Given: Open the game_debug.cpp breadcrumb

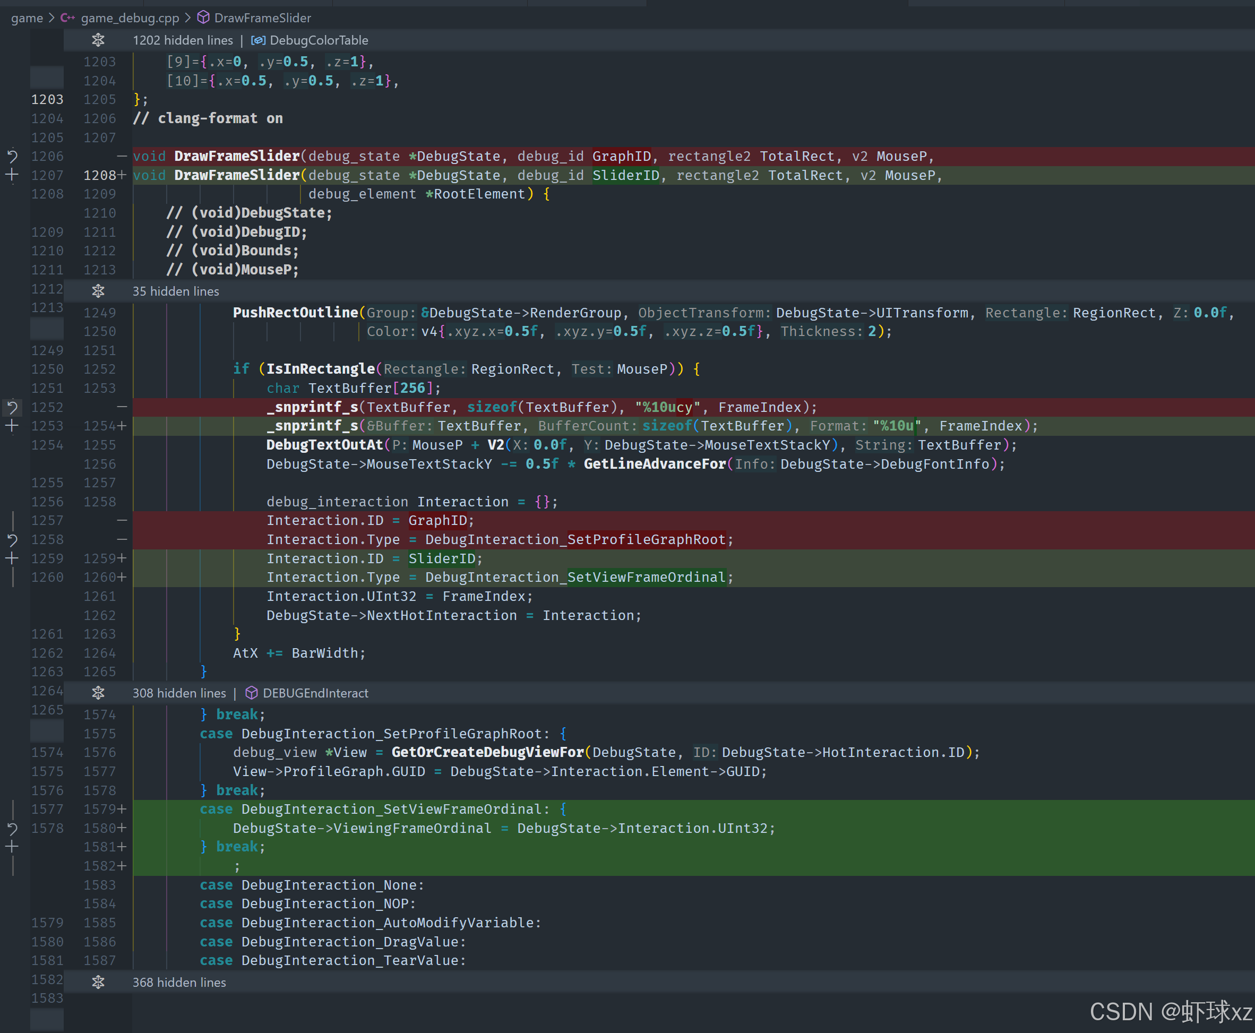Looking at the screenshot, I should (129, 18).
